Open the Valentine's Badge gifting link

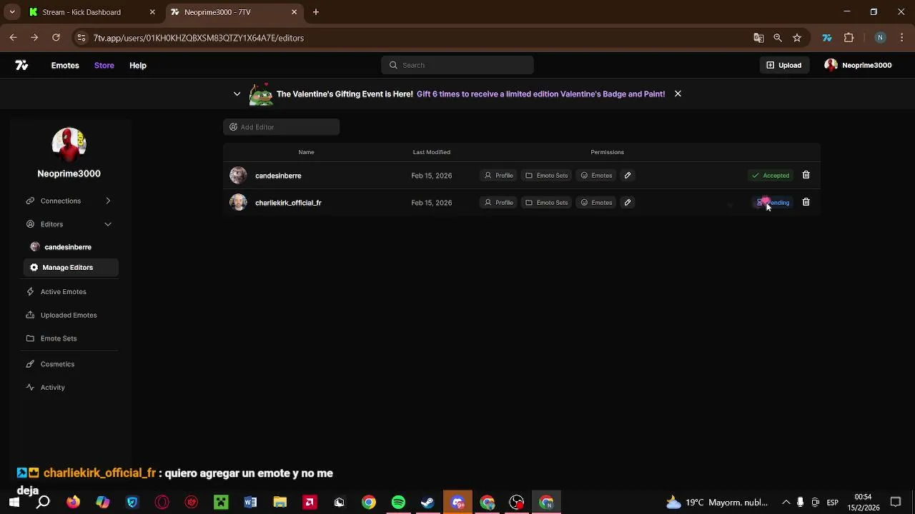(540, 94)
